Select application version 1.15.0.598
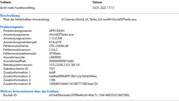The height and width of the screenshot is (101, 179). click(56, 38)
